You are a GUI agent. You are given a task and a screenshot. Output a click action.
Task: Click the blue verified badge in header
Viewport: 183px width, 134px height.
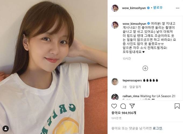[148, 8]
